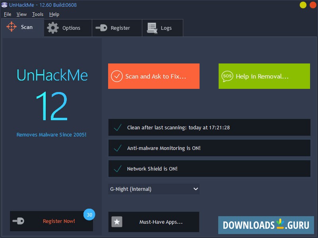This screenshot has height=238, width=318.
Task: Open Help in Removal
Action: [x=264, y=76]
